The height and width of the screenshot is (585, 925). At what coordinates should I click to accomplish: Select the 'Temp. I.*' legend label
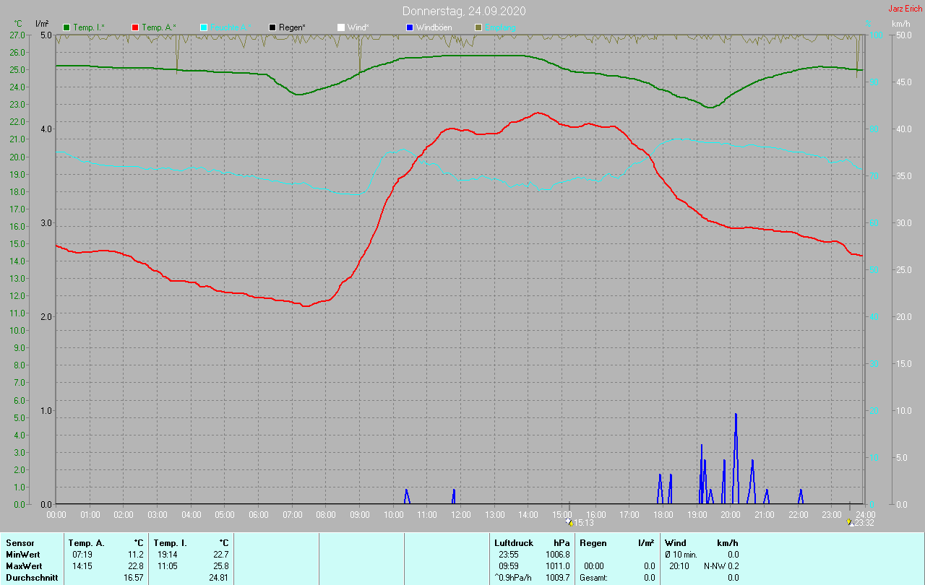[89, 27]
